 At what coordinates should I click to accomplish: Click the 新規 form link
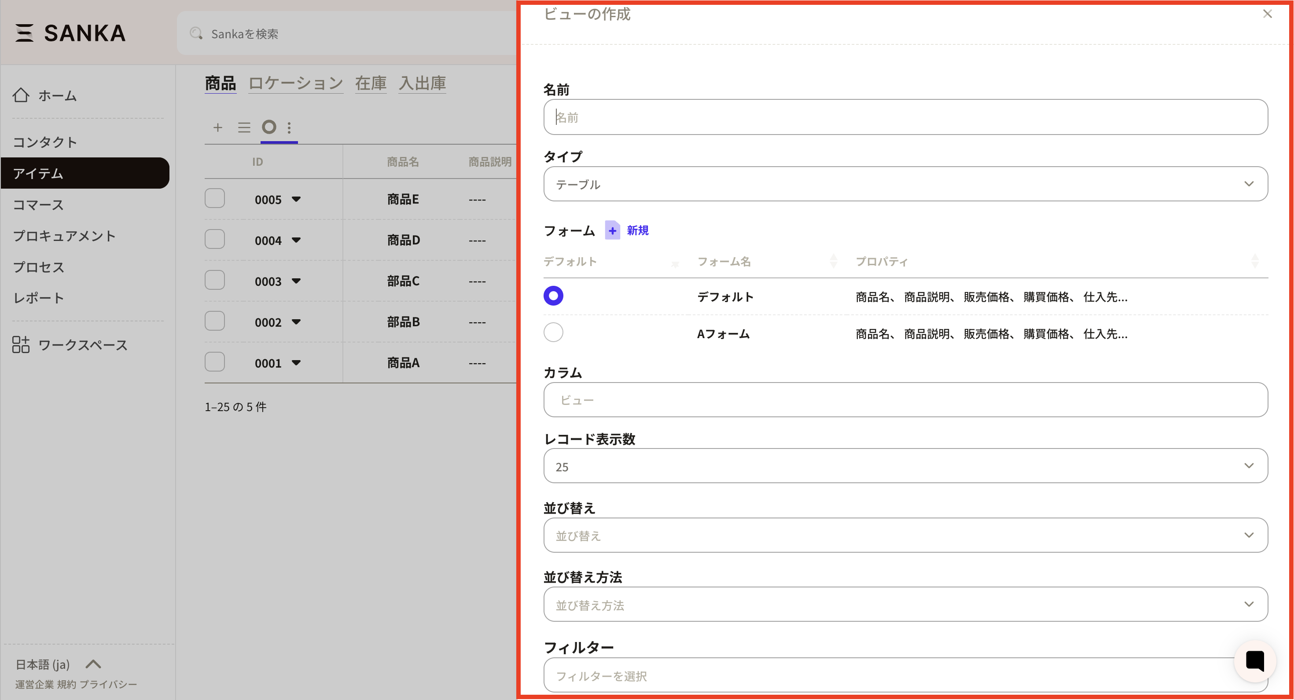(637, 230)
